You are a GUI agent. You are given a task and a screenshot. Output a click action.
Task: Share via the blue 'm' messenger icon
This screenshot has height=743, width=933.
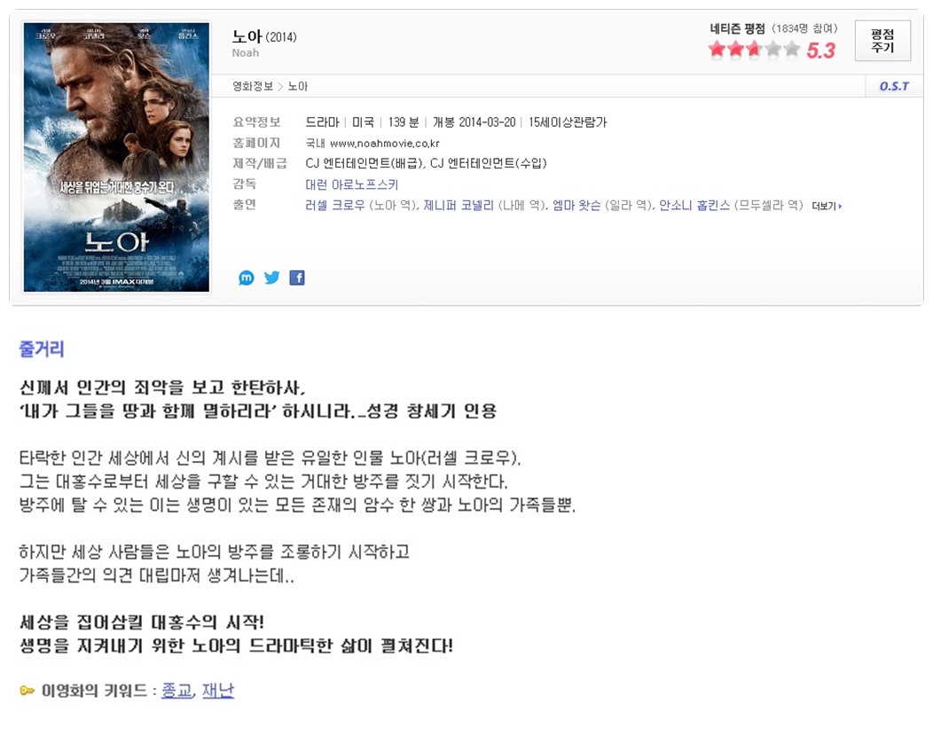[x=246, y=278]
